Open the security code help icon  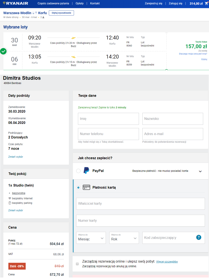point(199,237)
